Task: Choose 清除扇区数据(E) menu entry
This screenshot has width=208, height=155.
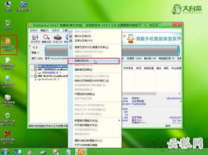Action: click(x=83, y=70)
